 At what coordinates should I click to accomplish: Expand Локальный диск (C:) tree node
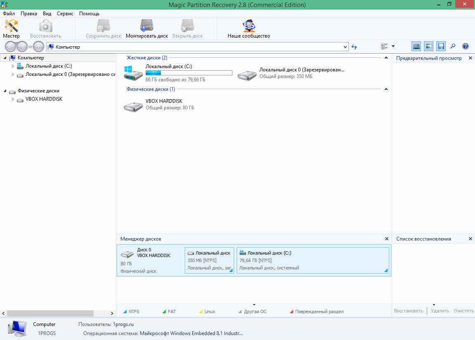[13, 66]
